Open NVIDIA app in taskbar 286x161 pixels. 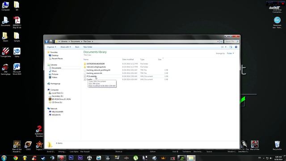182,158
